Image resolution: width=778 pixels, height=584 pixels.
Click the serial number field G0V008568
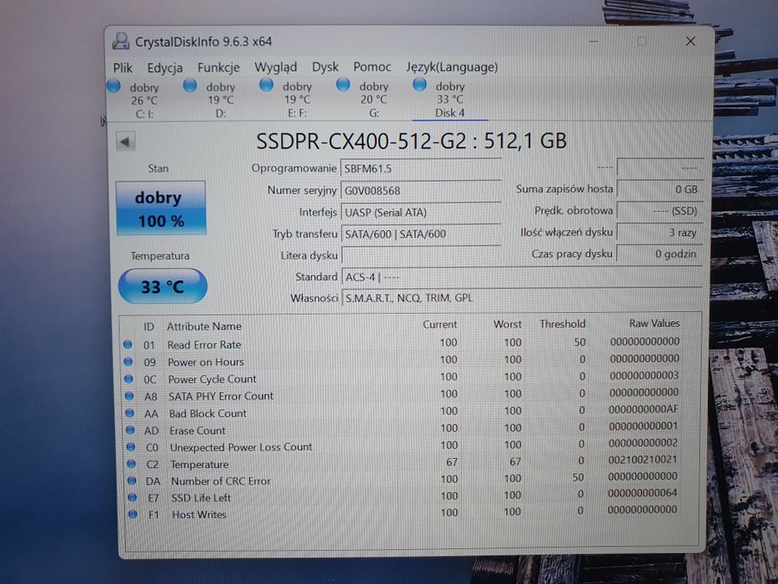421,191
